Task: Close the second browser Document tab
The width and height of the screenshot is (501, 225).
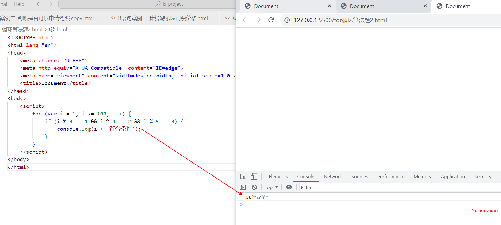Action: (425, 6)
